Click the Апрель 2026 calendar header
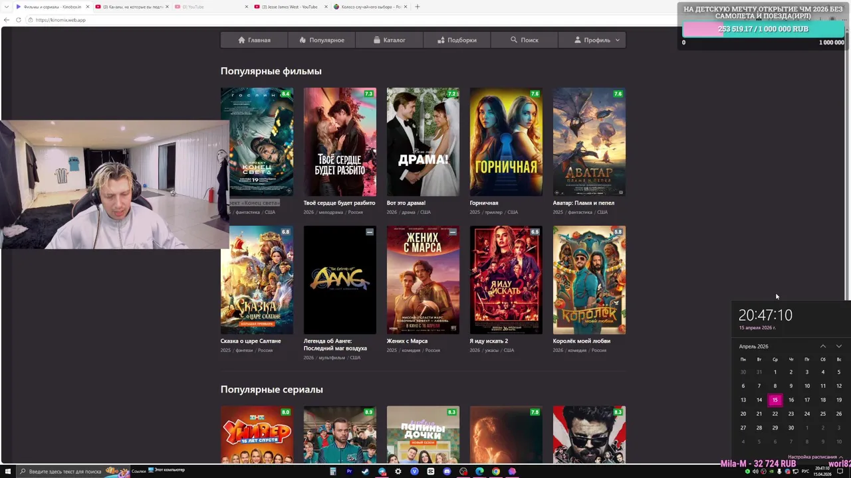Image resolution: width=851 pixels, height=478 pixels. coord(753,347)
